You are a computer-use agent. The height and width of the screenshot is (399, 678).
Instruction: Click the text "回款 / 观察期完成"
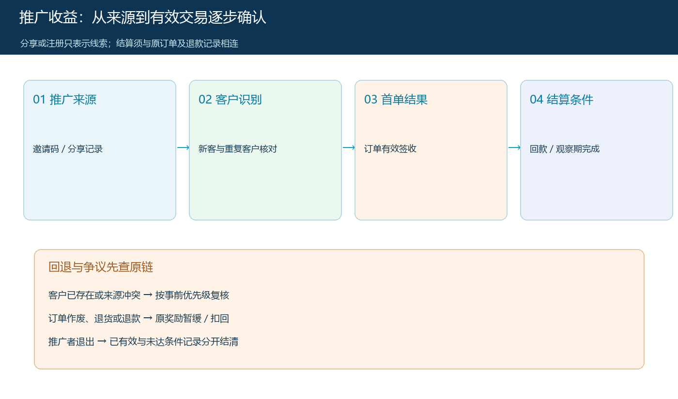click(565, 149)
